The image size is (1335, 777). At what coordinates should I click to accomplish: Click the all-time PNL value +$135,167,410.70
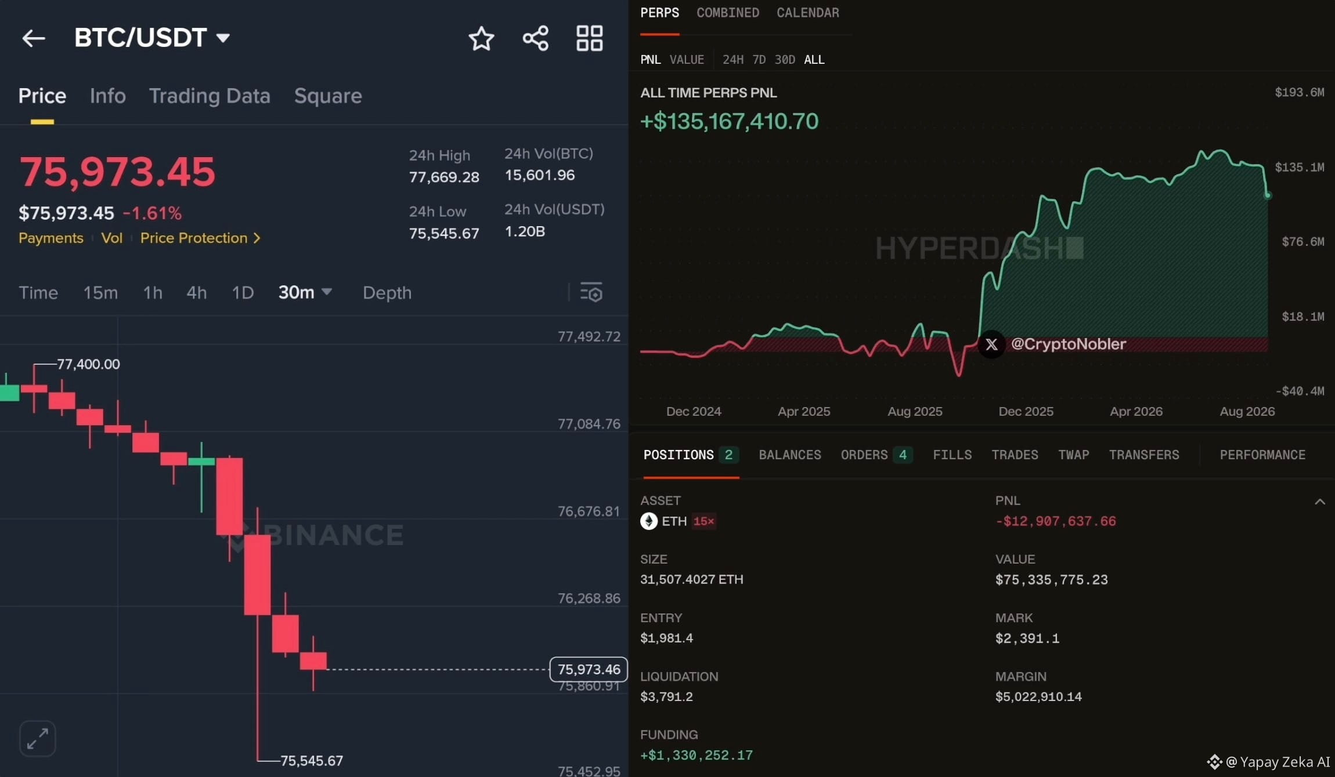tap(729, 121)
